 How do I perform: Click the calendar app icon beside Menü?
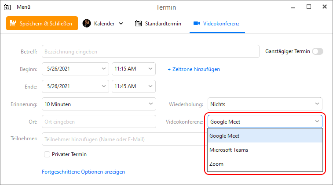7,7
